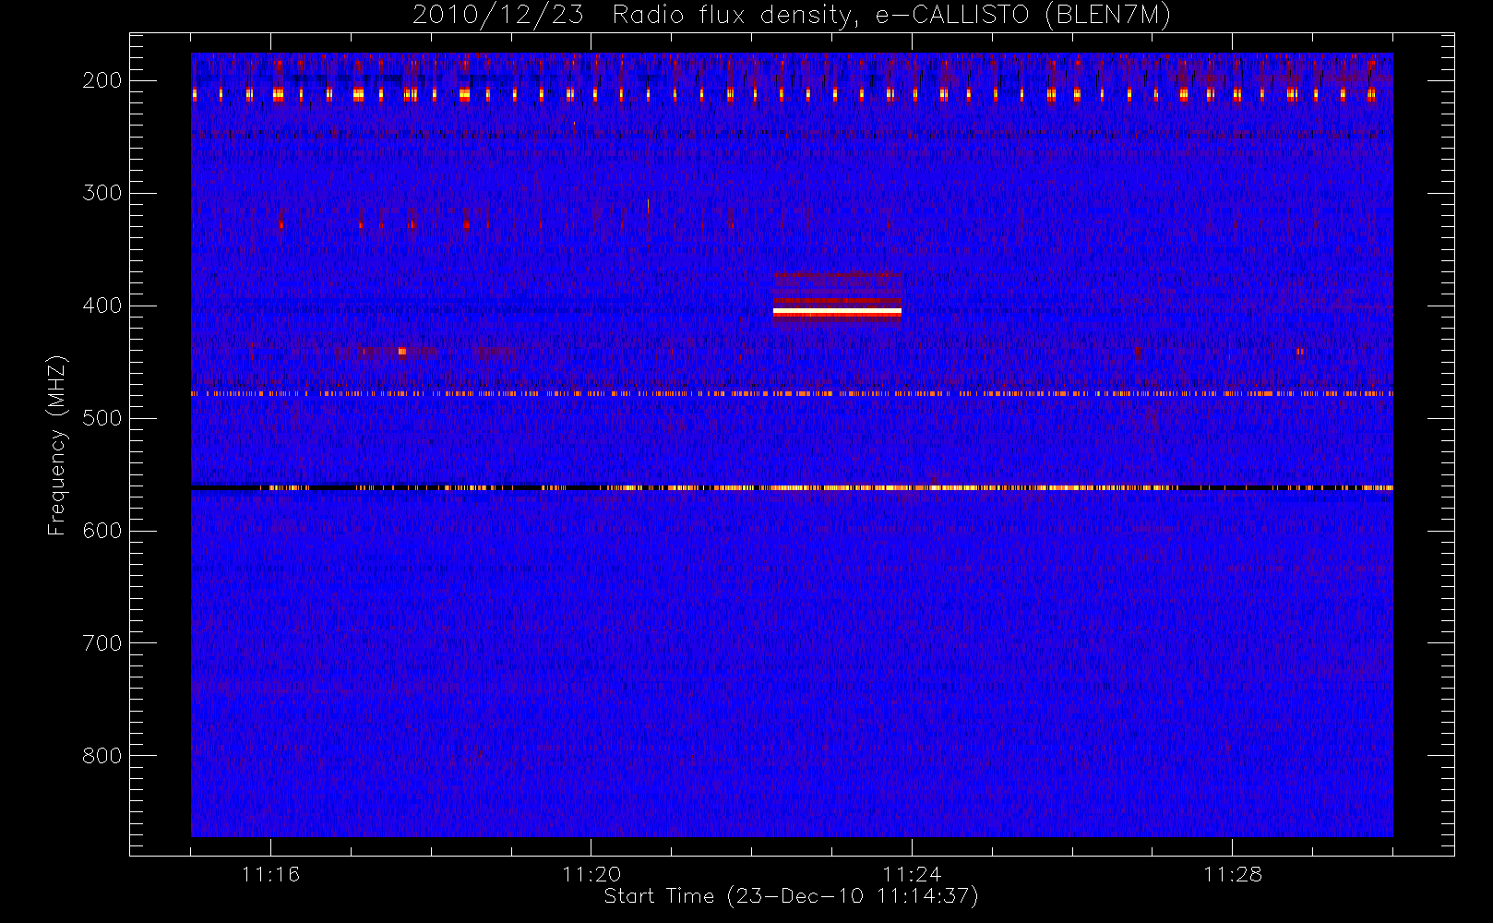This screenshot has height=923, width=1493.
Task: Click the '11:20' time tick label
Action: [591, 874]
